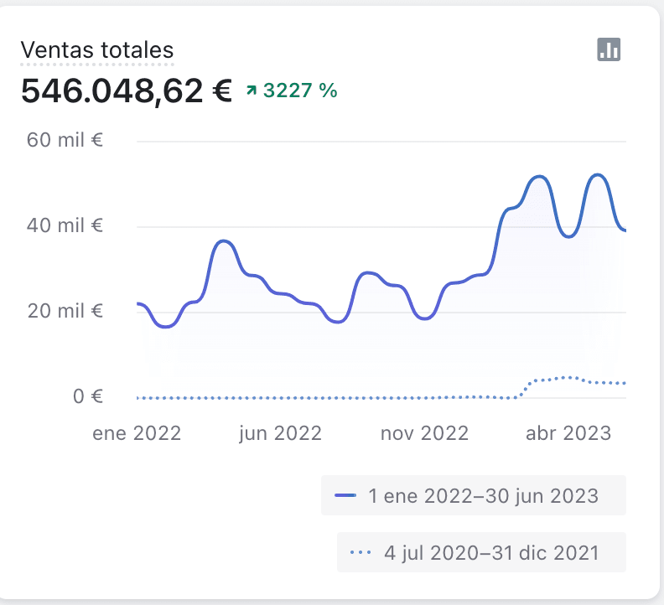664x605 pixels.
Task: Click the 0 € axis label
Action: (x=82, y=396)
